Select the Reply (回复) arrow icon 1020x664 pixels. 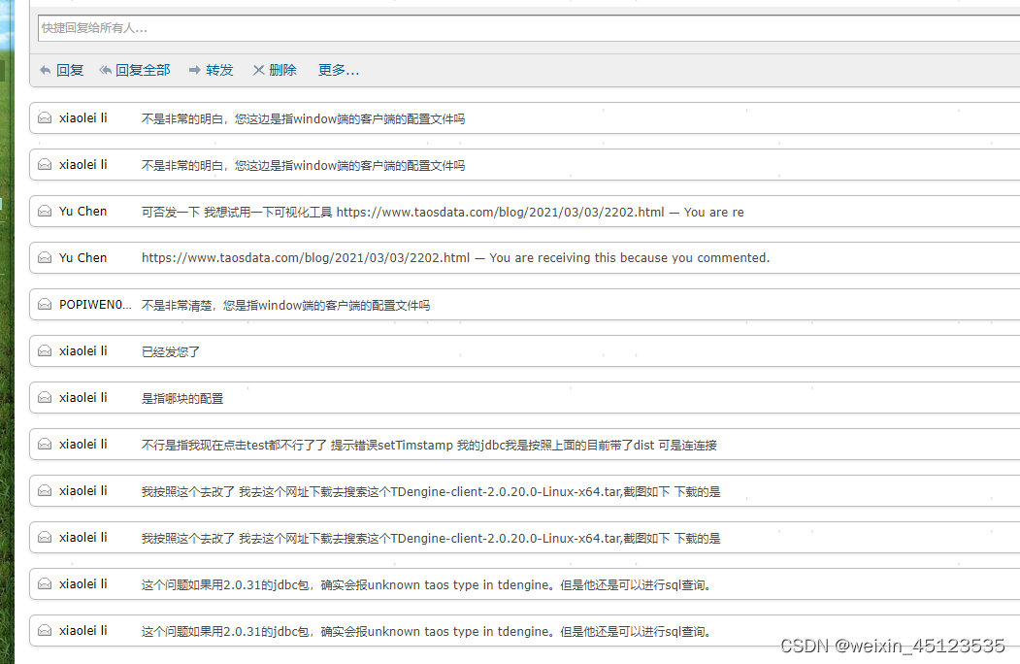tap(45, 69)
